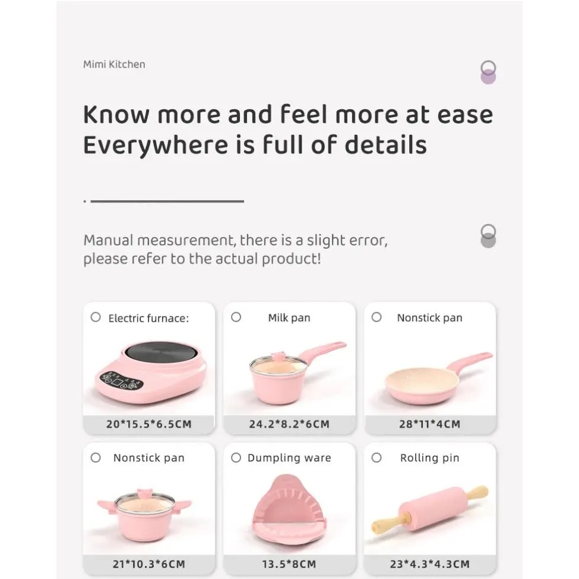Click the Mimi Kitchen brand label
Image resolution: width=579 pixels, height=579 pixels.
pyautogui.click(x=114, y=64)
